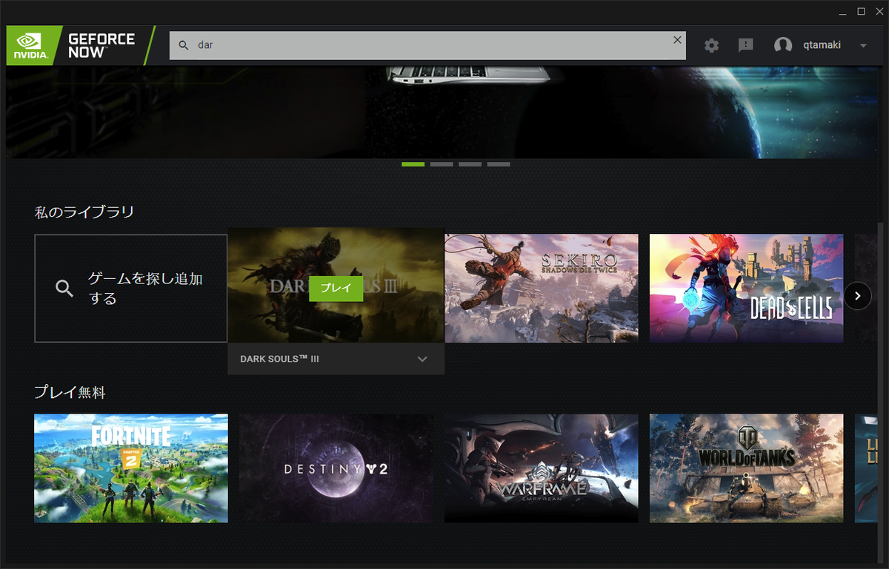Click the 私のライブラリ section heading
The image size is (889, 569).
(x=84, y=212)
